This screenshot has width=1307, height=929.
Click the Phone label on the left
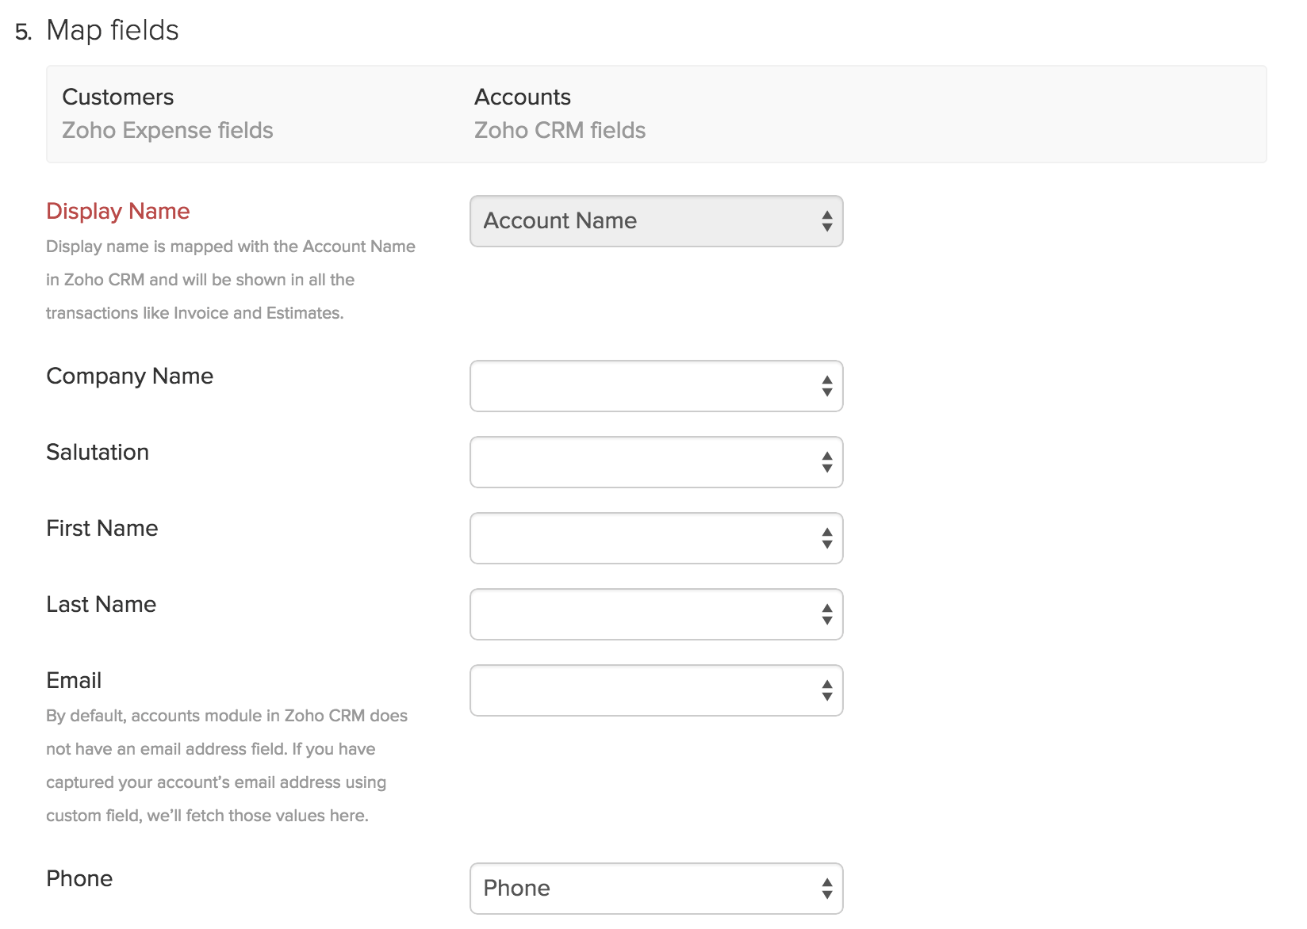click(79, 878)
